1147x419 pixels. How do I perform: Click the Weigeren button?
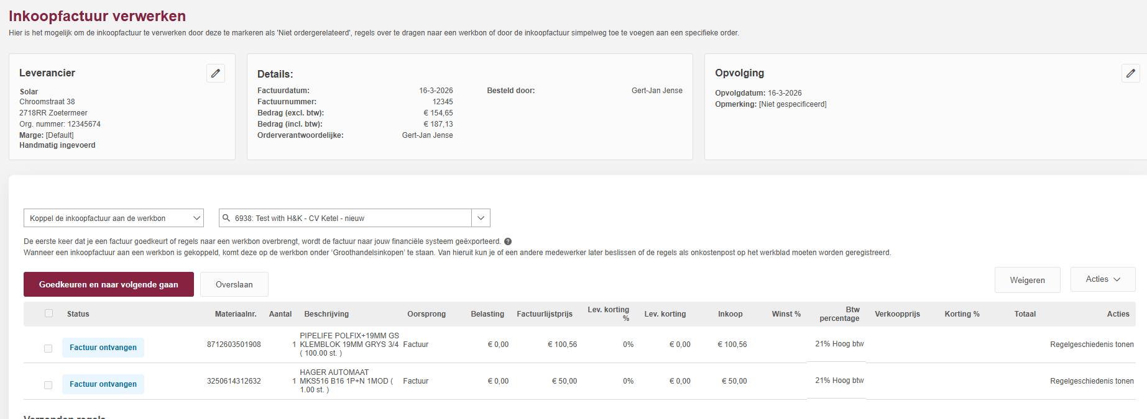pos(1027,280)
